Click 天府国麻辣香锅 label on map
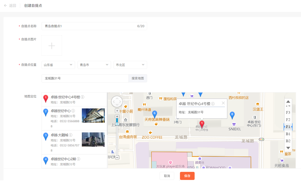The image size is (301, 182). click(x=157, y=120)
